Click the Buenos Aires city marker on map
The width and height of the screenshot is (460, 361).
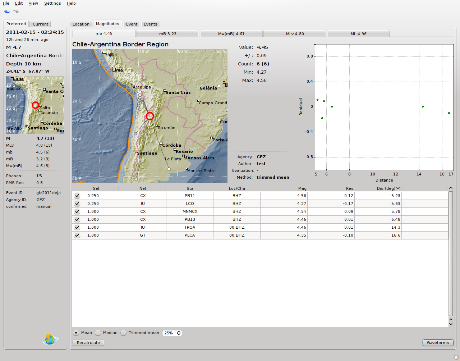(184, 156)
